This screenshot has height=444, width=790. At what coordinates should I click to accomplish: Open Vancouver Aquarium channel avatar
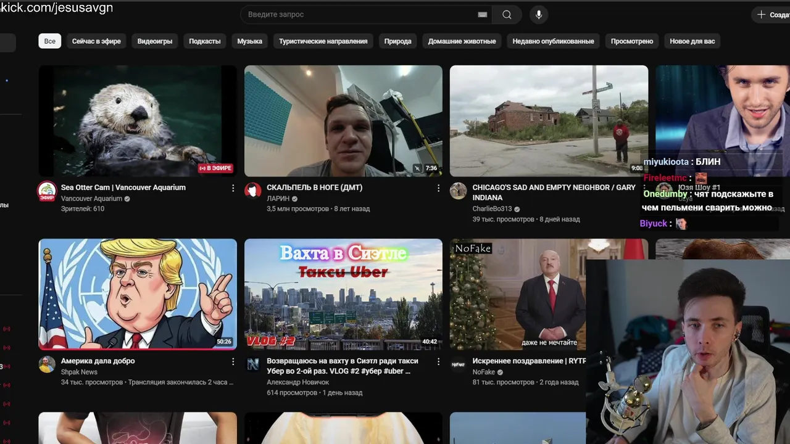[47, 191]
